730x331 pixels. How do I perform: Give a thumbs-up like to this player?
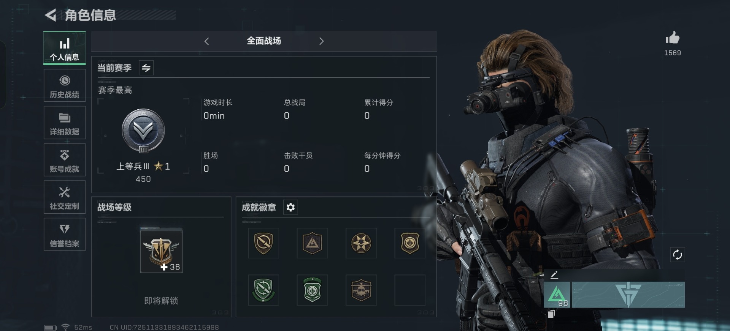click(673, 38)
